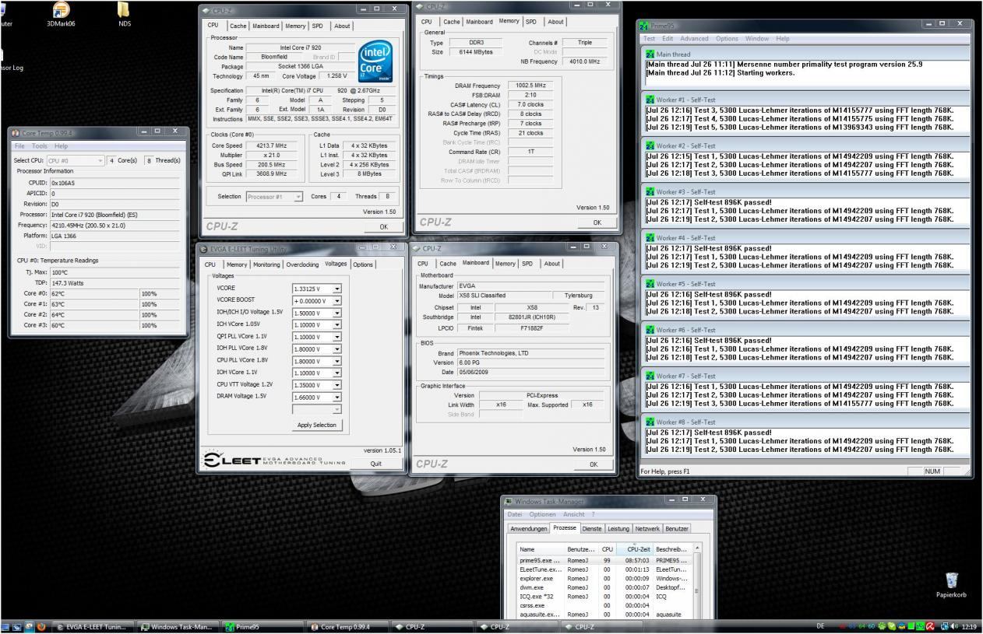The image size is (983, 634).
Task: Click OK in CPU-Z Mainboard window
Action: (594, 464)
